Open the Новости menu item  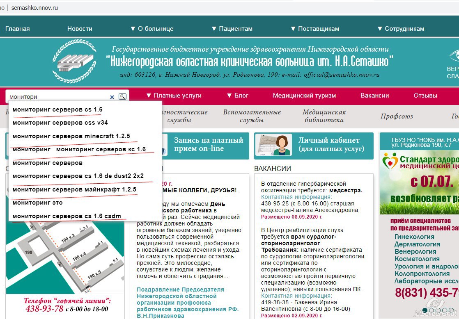(80, 29)
